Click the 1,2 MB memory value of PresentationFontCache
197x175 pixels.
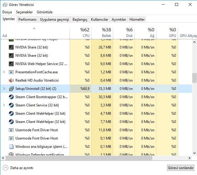click(x=106, y=72)
